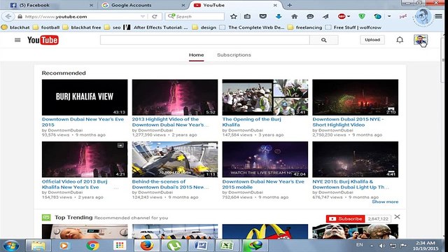The width and height of the screenshot is (448, 252).
Task: Click the Top Trending channel name
Action: (x=73, y=218)
